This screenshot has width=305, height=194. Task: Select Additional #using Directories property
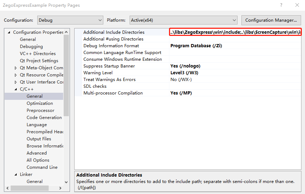pyautogui.click(x=113, y=39)
